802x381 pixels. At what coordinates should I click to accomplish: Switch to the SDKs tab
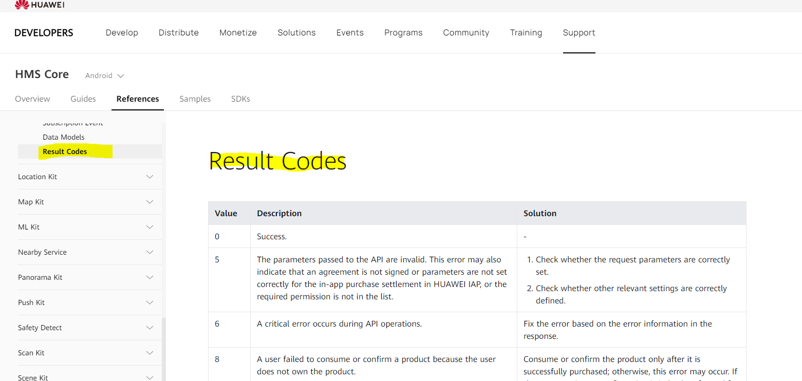point(240,99)
